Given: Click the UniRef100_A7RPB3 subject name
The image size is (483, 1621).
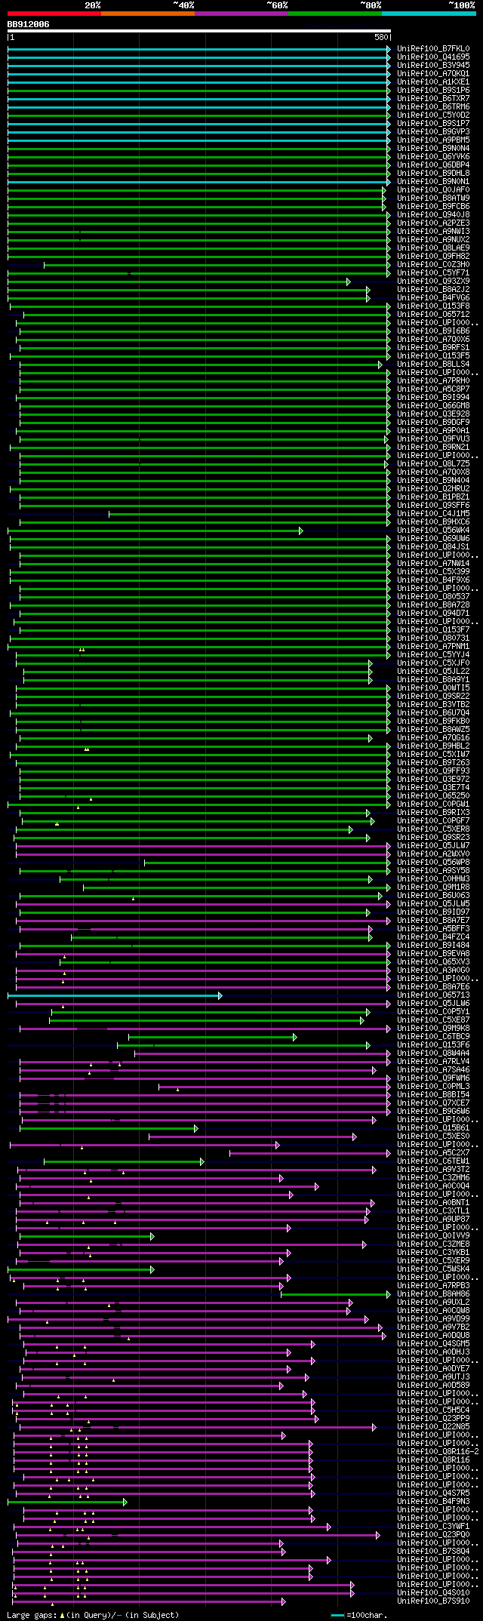Looking at the screenshot, I should 433,1286.
